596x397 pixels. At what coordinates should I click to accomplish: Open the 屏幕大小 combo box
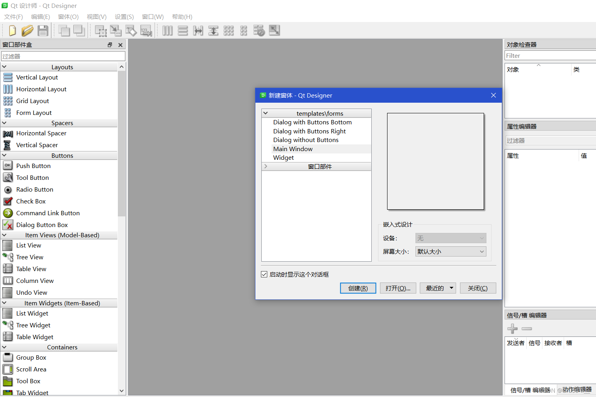[451, 251]
